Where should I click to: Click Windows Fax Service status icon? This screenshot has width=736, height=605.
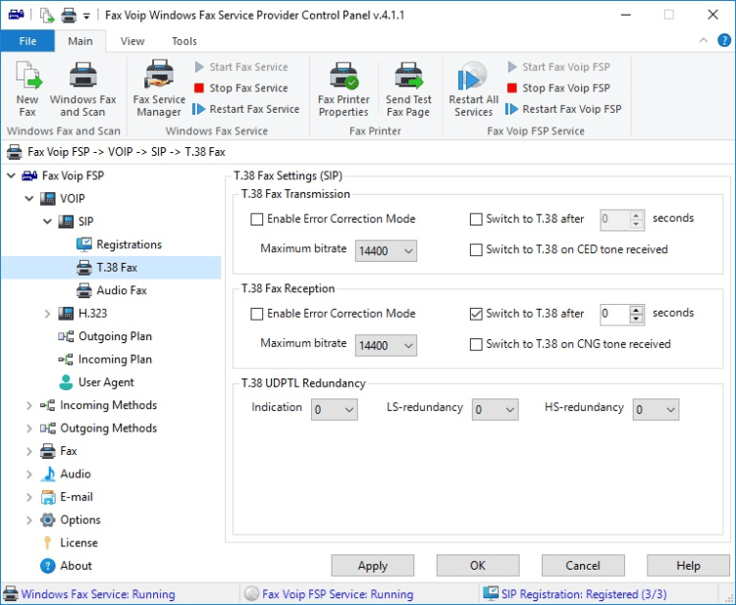coord(11,594)
